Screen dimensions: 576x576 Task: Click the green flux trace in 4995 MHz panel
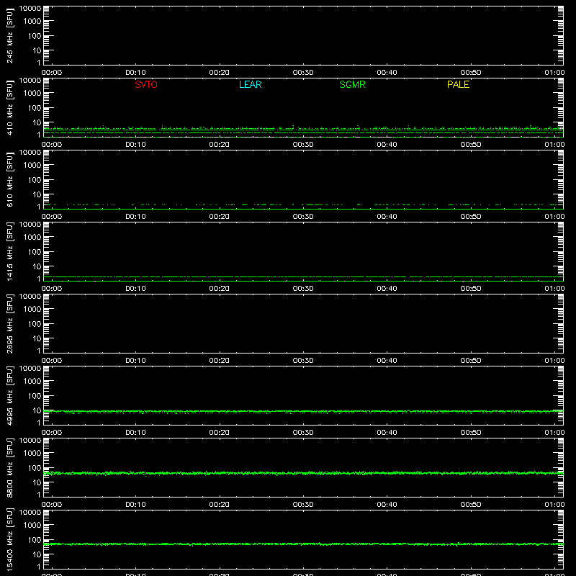[x=303, y=411]
